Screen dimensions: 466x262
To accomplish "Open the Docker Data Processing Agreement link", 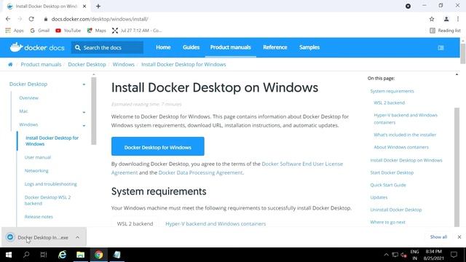I will click(201, 172).
